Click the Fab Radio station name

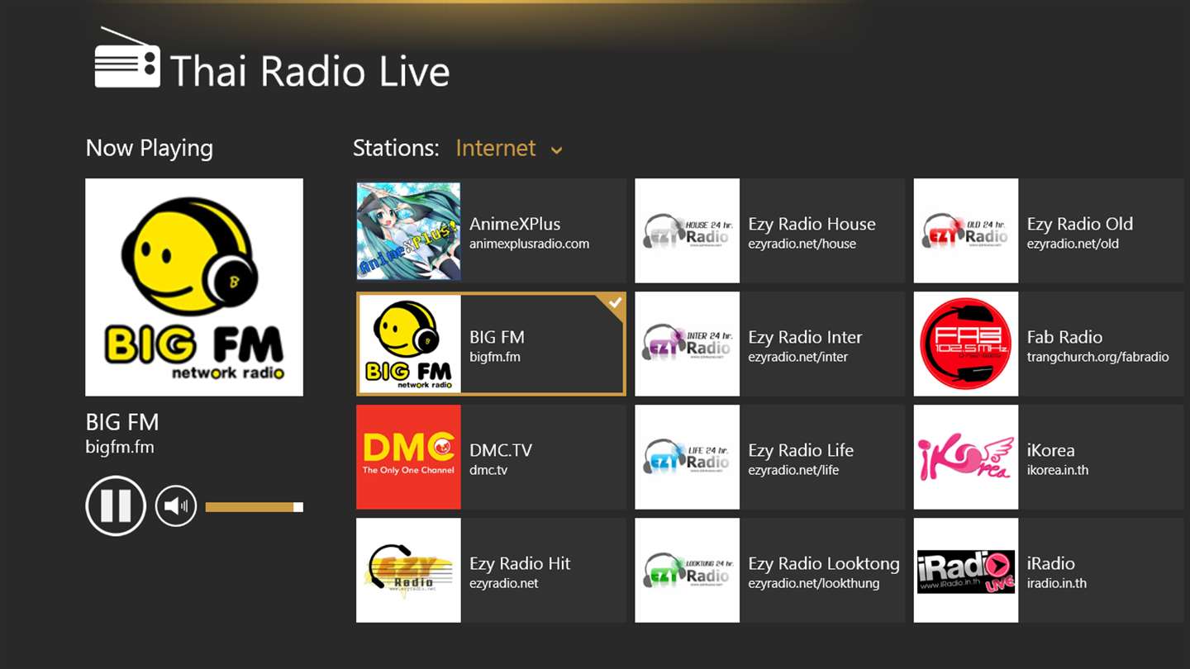pos(1064,337)
